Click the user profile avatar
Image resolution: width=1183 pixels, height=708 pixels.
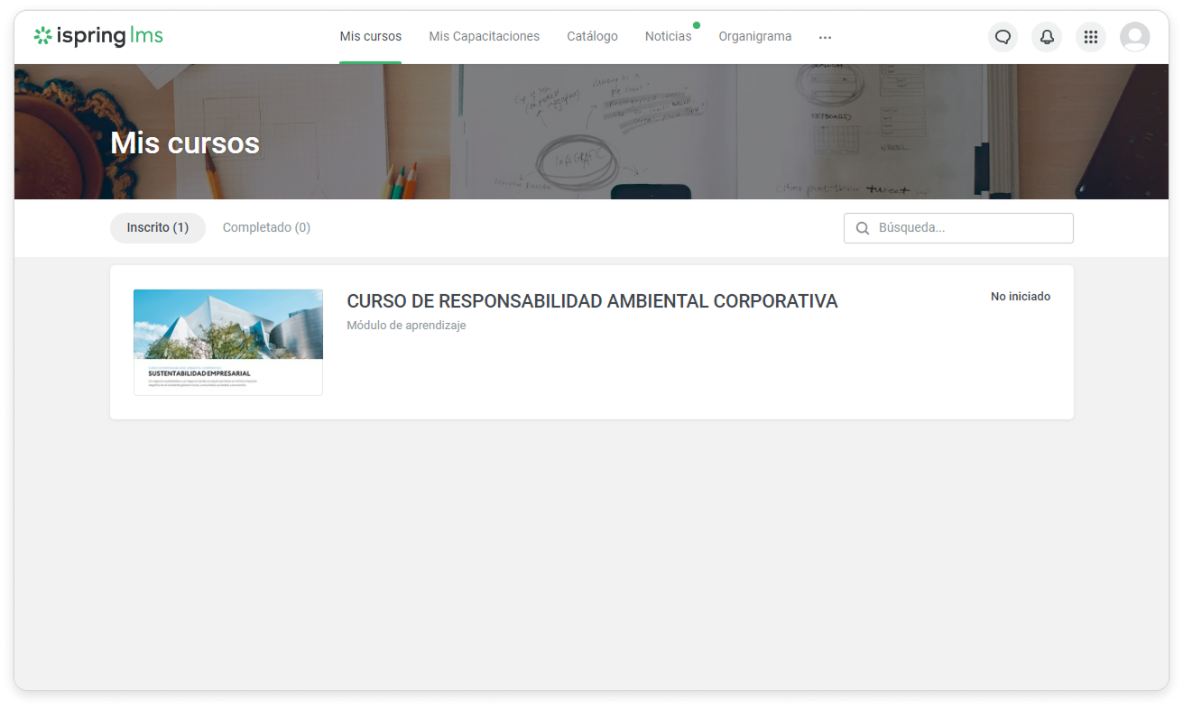point(1134,37)
